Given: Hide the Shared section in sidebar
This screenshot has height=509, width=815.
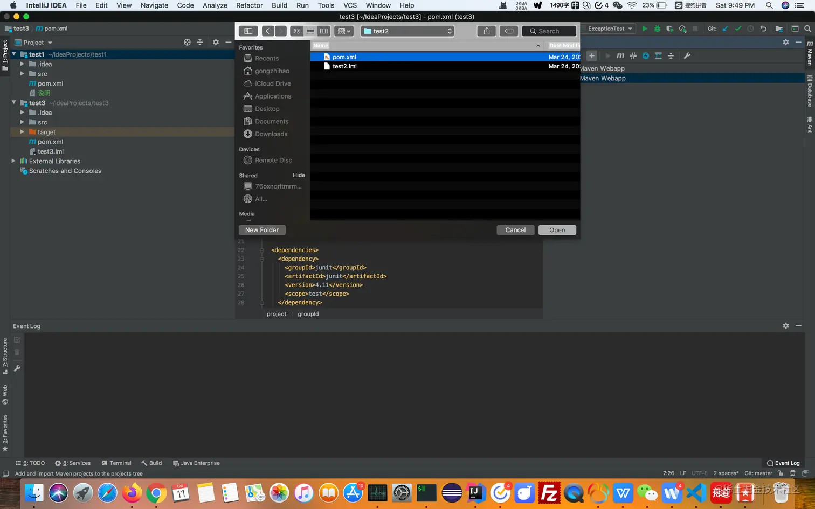Looking at the screenshot, I should point(299,175).
